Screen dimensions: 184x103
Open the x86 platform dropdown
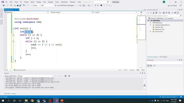pos(47,5)
